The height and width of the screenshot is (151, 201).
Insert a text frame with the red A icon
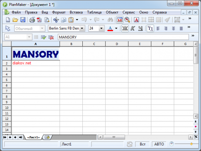click(x=137, y=20)
